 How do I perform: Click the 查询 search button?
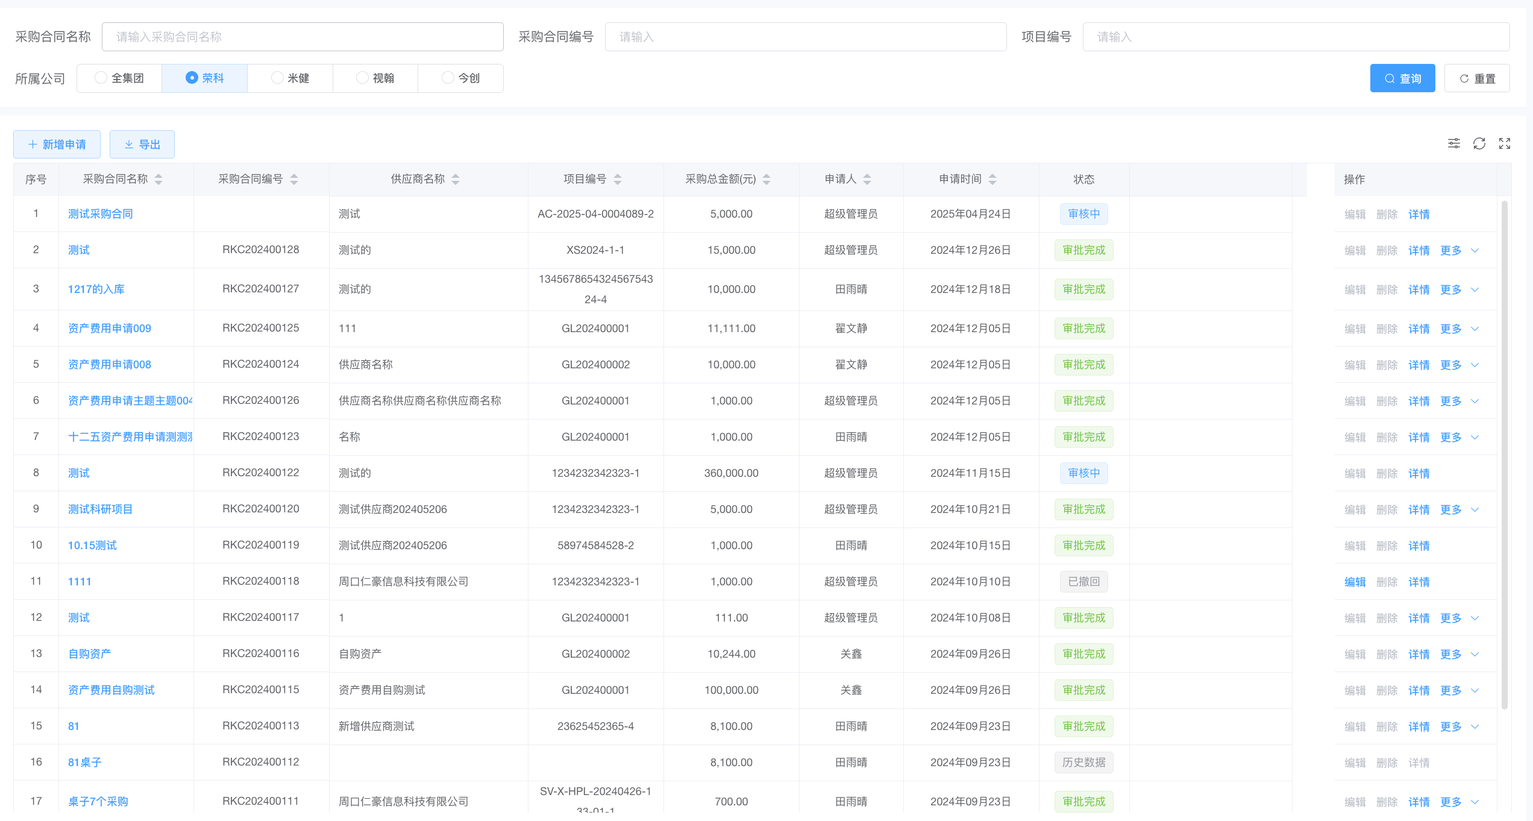1402,78
